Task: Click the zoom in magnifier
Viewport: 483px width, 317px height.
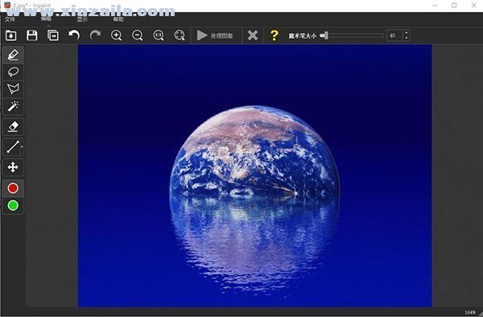Action: [x=117, y=35]
